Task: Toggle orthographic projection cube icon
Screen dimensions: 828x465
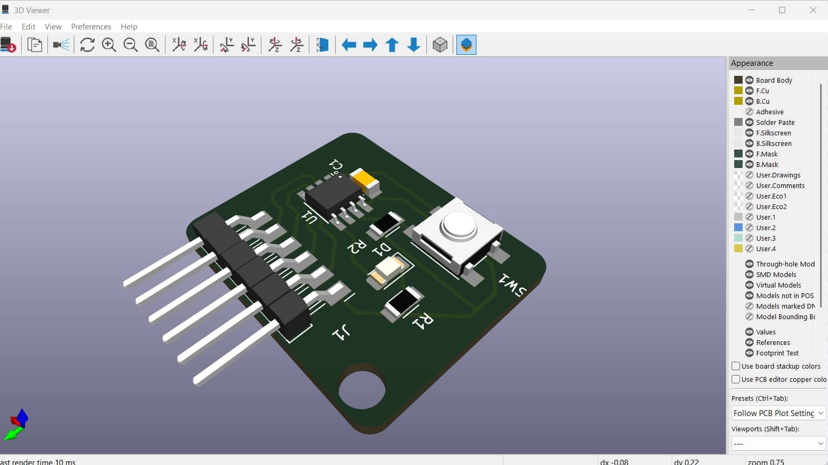Action: tap(440, 45)
